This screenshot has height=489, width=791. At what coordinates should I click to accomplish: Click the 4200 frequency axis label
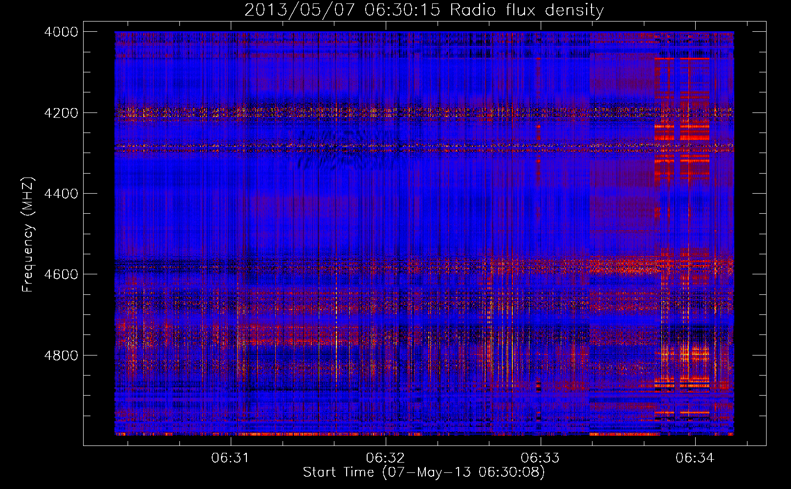coord(61,112)
